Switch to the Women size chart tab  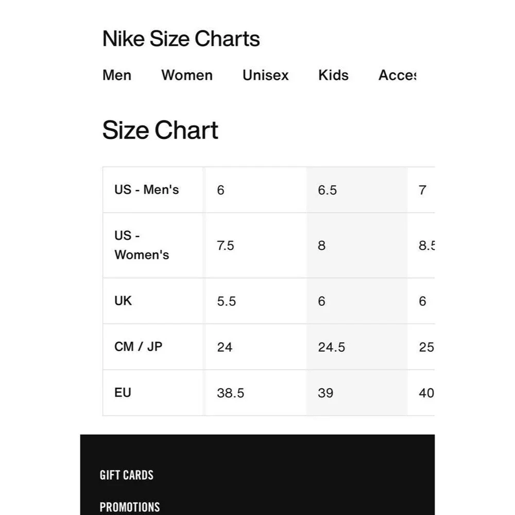point(186,76)
